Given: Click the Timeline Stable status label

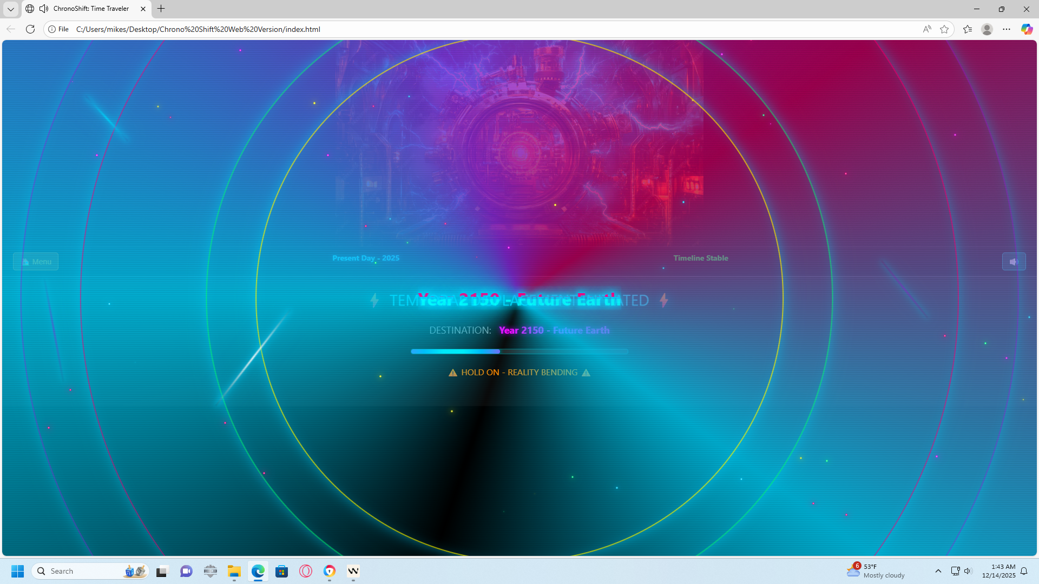Looking at the screenshot, I should [700, 258].
